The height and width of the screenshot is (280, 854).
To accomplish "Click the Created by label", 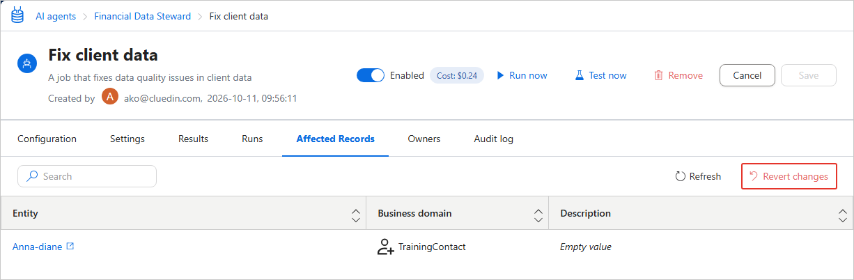I will [x=71, y=98].
